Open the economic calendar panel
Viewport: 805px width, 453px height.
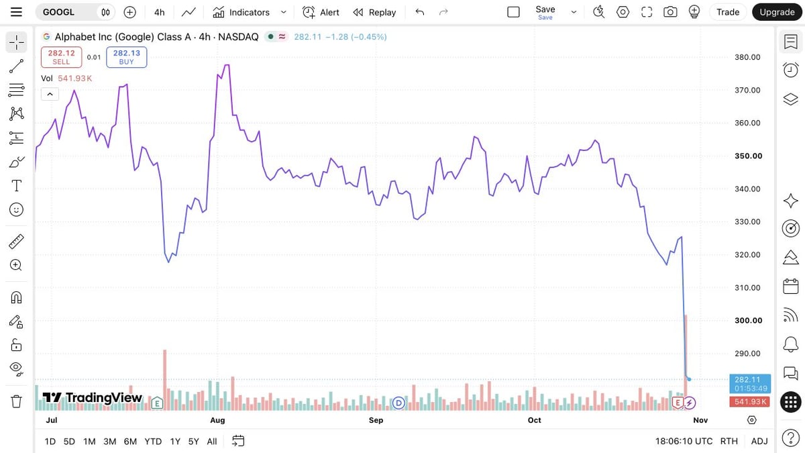790,287
